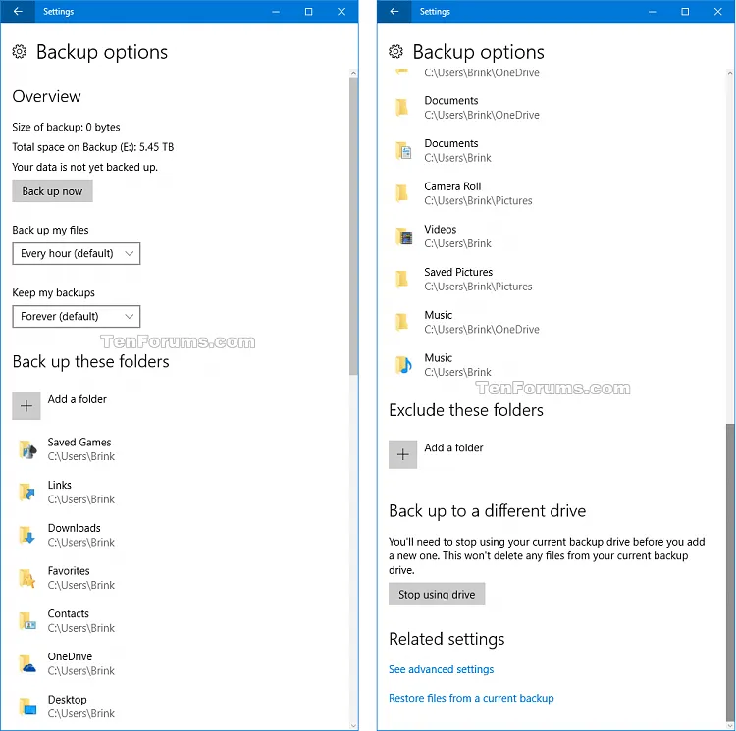Open Restore files from a current backup
The width and height of the screenshot is (736, 731).
(471, 699)
